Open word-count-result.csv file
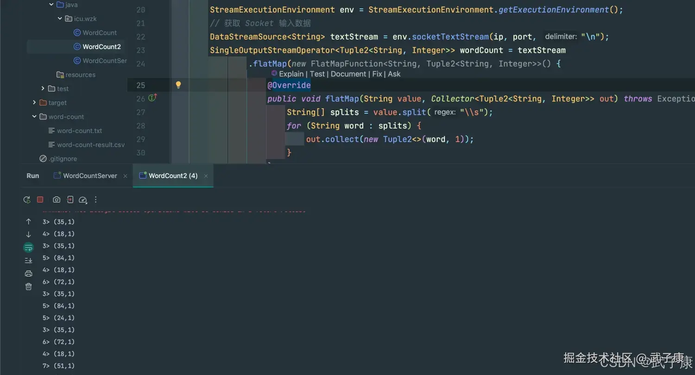The height and width of the screenshot is (375, 695). 87,145
